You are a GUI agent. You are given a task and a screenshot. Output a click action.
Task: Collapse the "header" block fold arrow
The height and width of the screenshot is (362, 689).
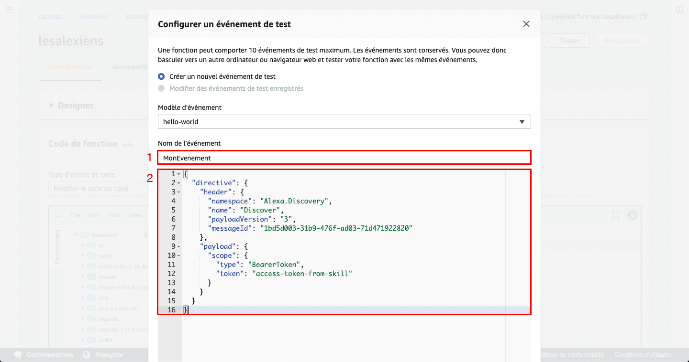point(178,192)
